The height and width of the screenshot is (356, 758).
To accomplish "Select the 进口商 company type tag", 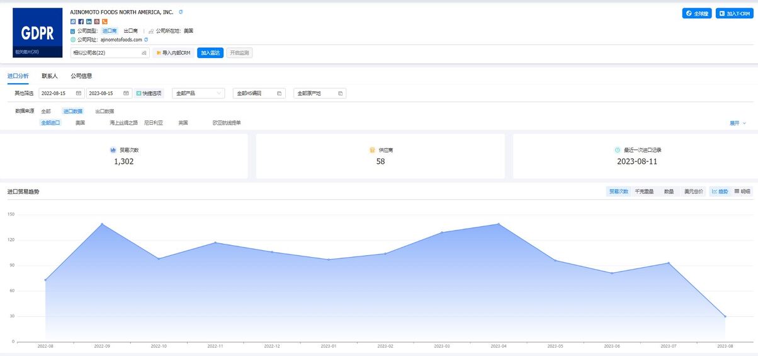I will pyautogui.click(x=110, y=31).
